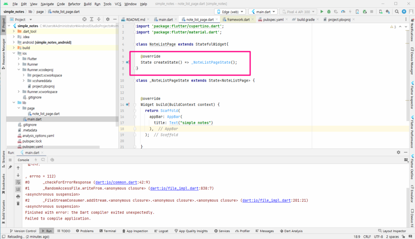415x239 pixels.
Task: Toggle the Run tool window button
Action: click(47, 231)
